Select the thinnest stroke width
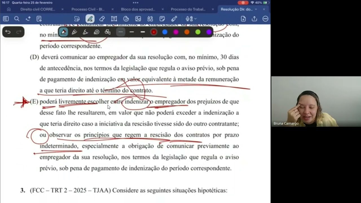Screen dimensions: 361x203 (121, 32)
